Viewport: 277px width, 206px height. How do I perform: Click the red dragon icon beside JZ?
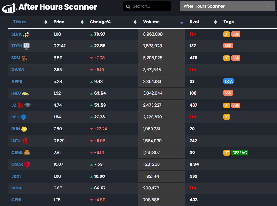coord(20,105)
